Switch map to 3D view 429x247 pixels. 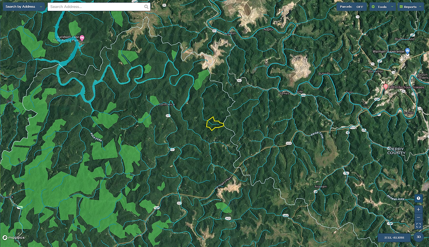pos(418,237)
